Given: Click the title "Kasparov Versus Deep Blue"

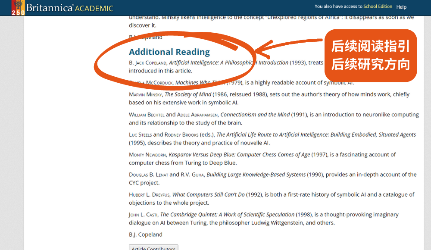Looking at the screenshot, I should coord(202,155).
